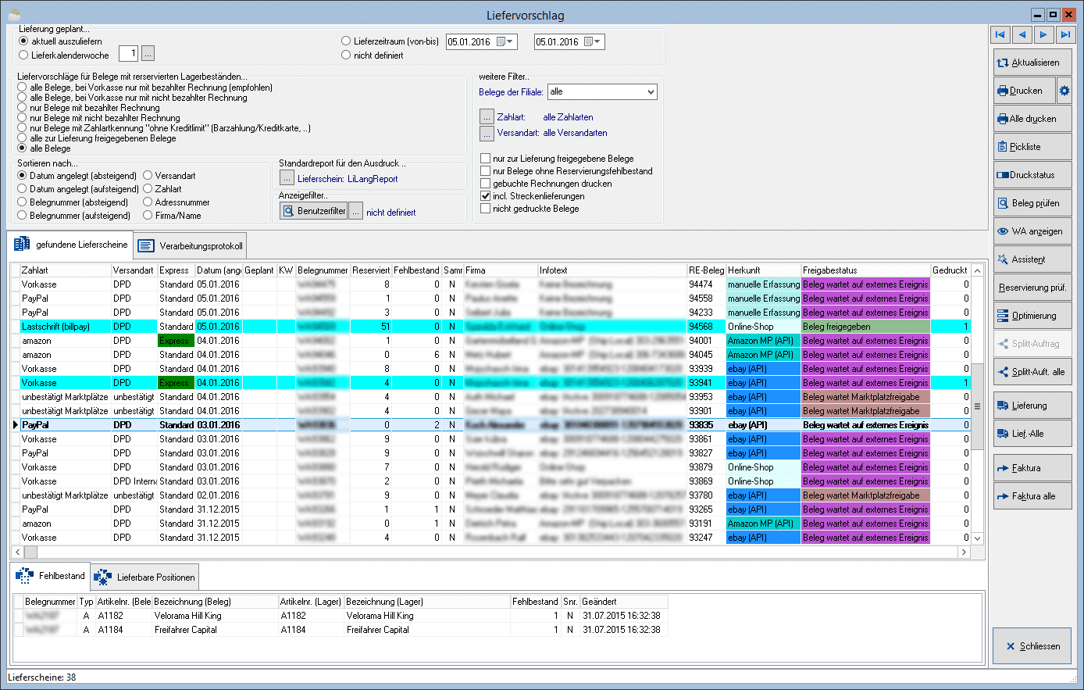Click the Pickliste button
Screen dimensions: 1084x690
(x=1032, y=147)
